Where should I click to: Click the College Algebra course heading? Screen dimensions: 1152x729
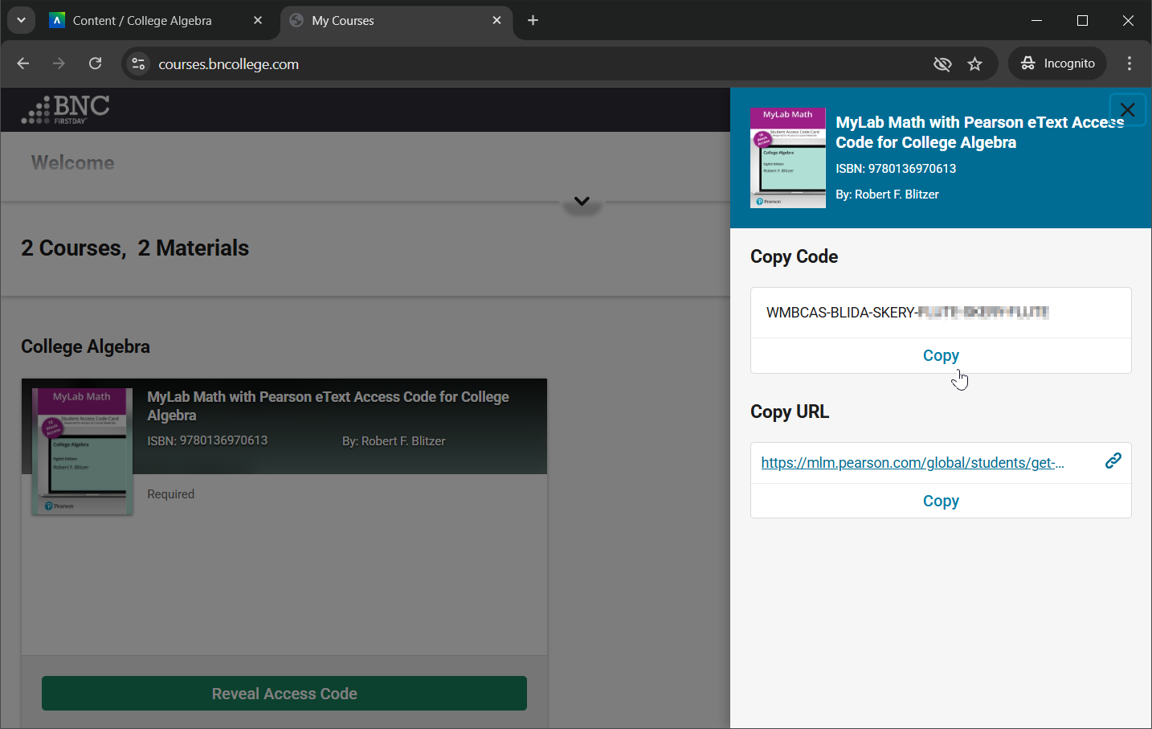click(x=85, y=346)
